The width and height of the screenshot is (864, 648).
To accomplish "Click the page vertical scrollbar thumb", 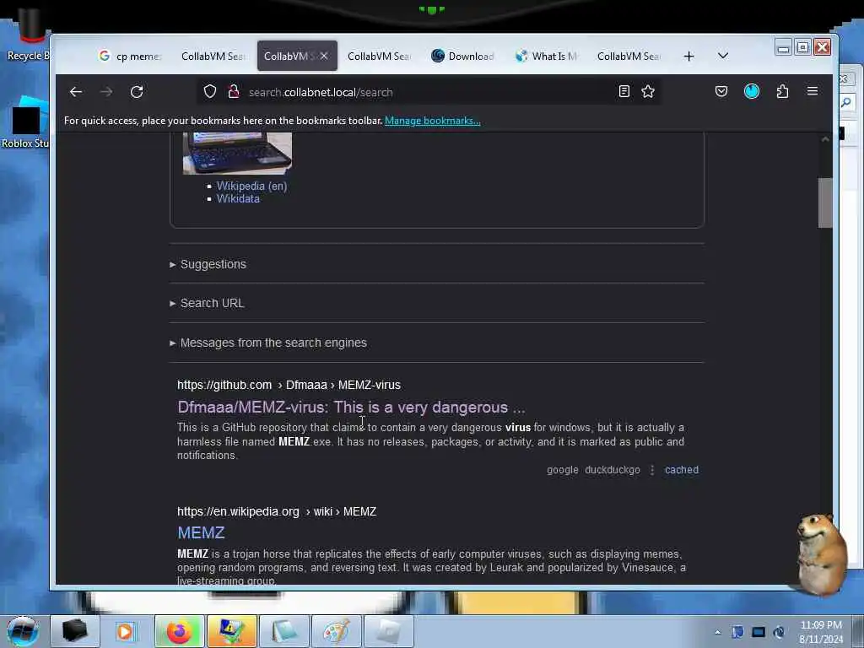I will (825, 202).
